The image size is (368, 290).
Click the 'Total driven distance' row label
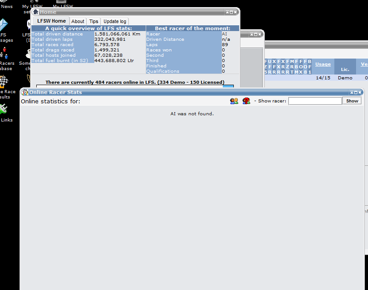pyautogui.click(x=57, y=34)
